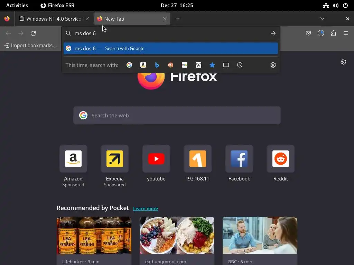The height and width of the screenshot is (265, 354).
Task: Search with Bing one-off icon
Action: [157, 65]
